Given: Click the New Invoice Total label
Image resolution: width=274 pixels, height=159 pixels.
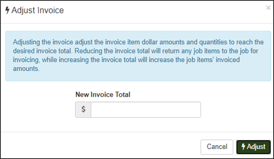Looking at the screenshot, I should point(103,95).
